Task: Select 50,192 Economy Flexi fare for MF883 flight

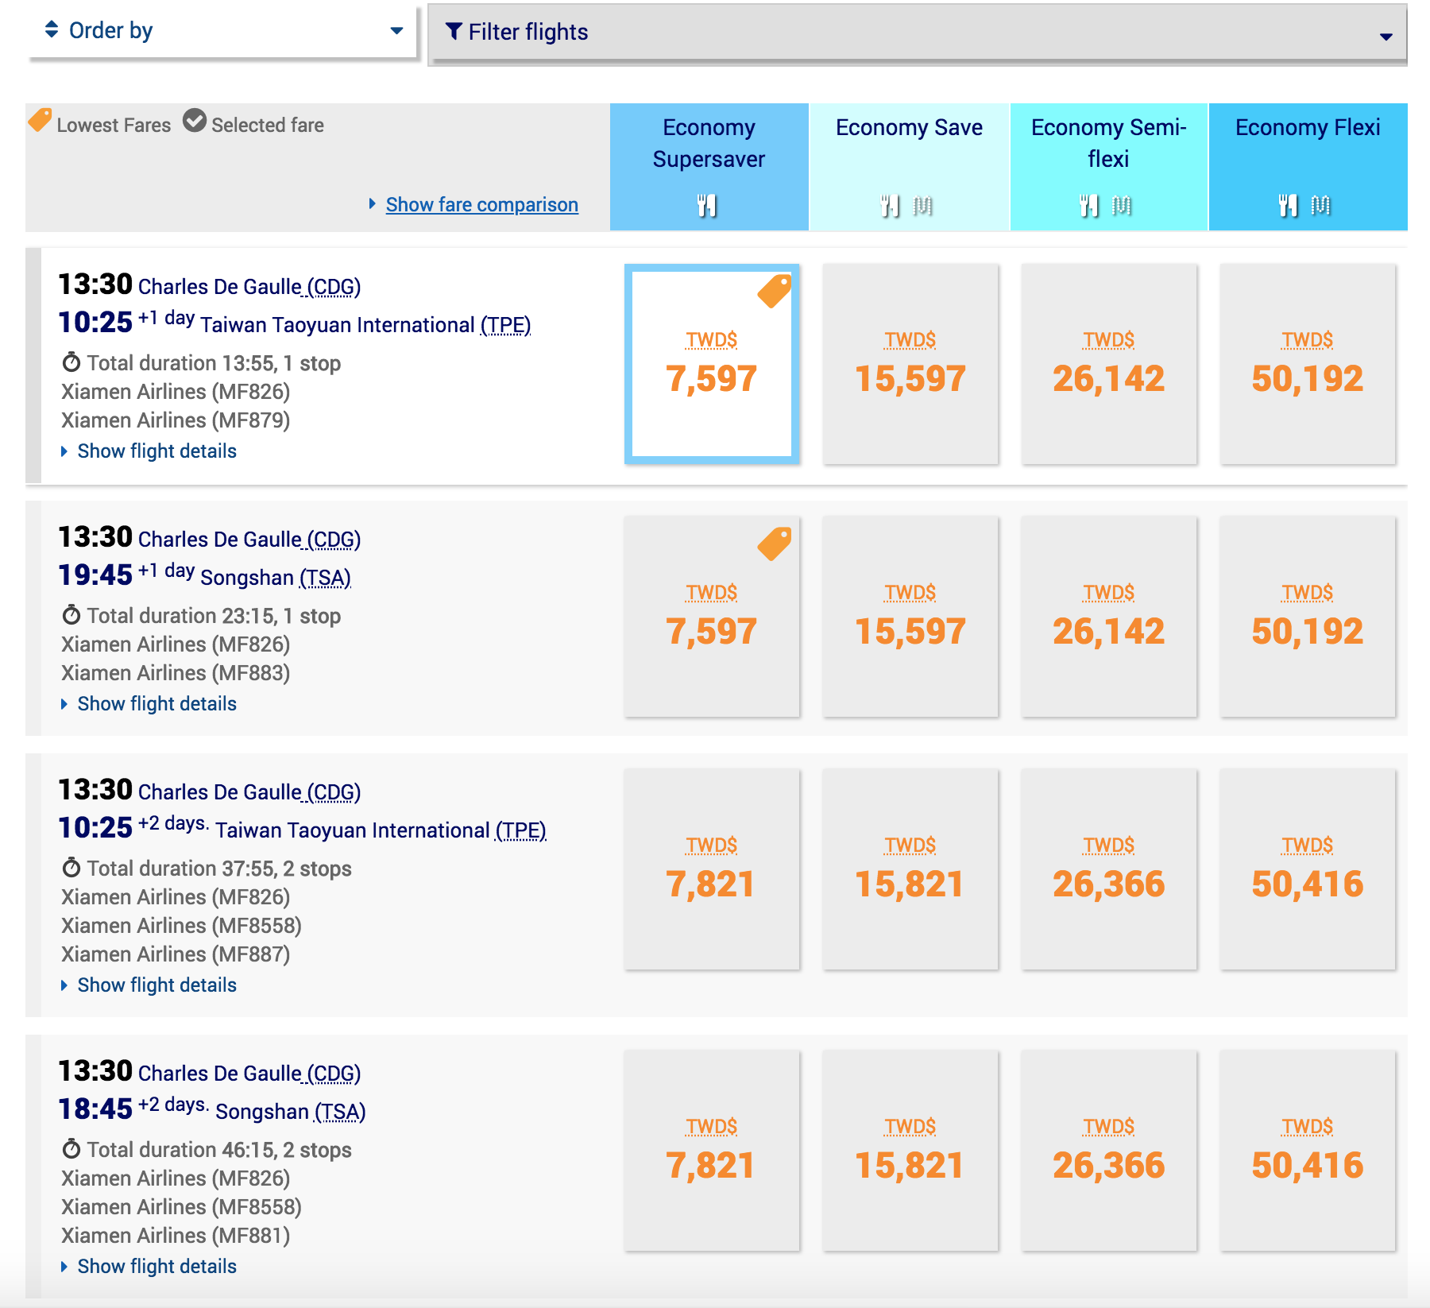Action: coord(1308,617)
